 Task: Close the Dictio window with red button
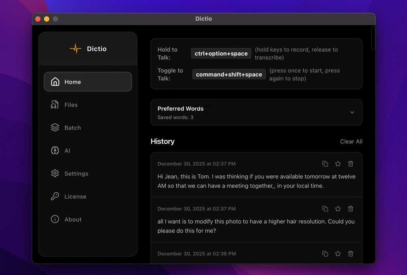coord(38,19)
